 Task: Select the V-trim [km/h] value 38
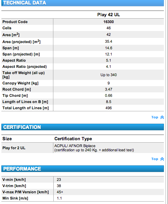point(59,186)
